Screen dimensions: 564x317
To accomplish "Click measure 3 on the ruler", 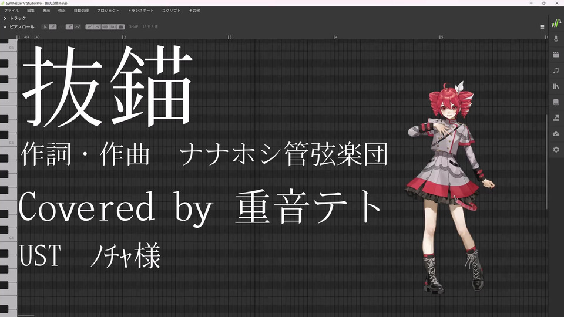I will click(230, 37).
